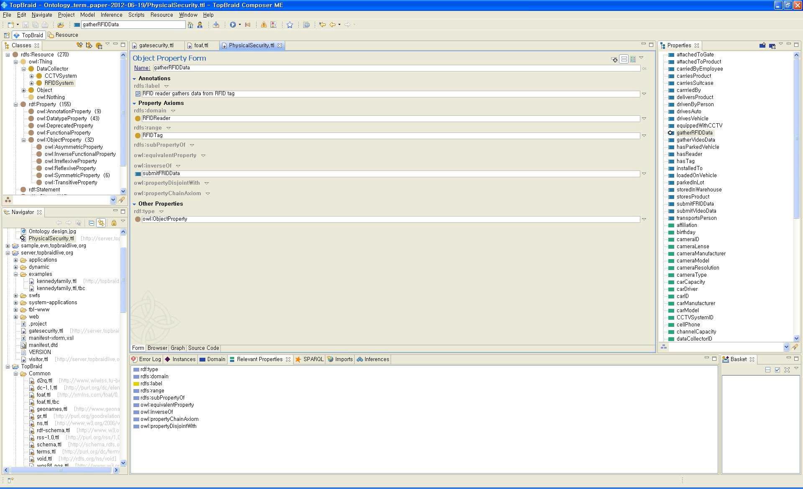This screenshot has height=489, width=803.
Task: Select submitFRIDData in Properties list
Action: click(x=695, y=204)
